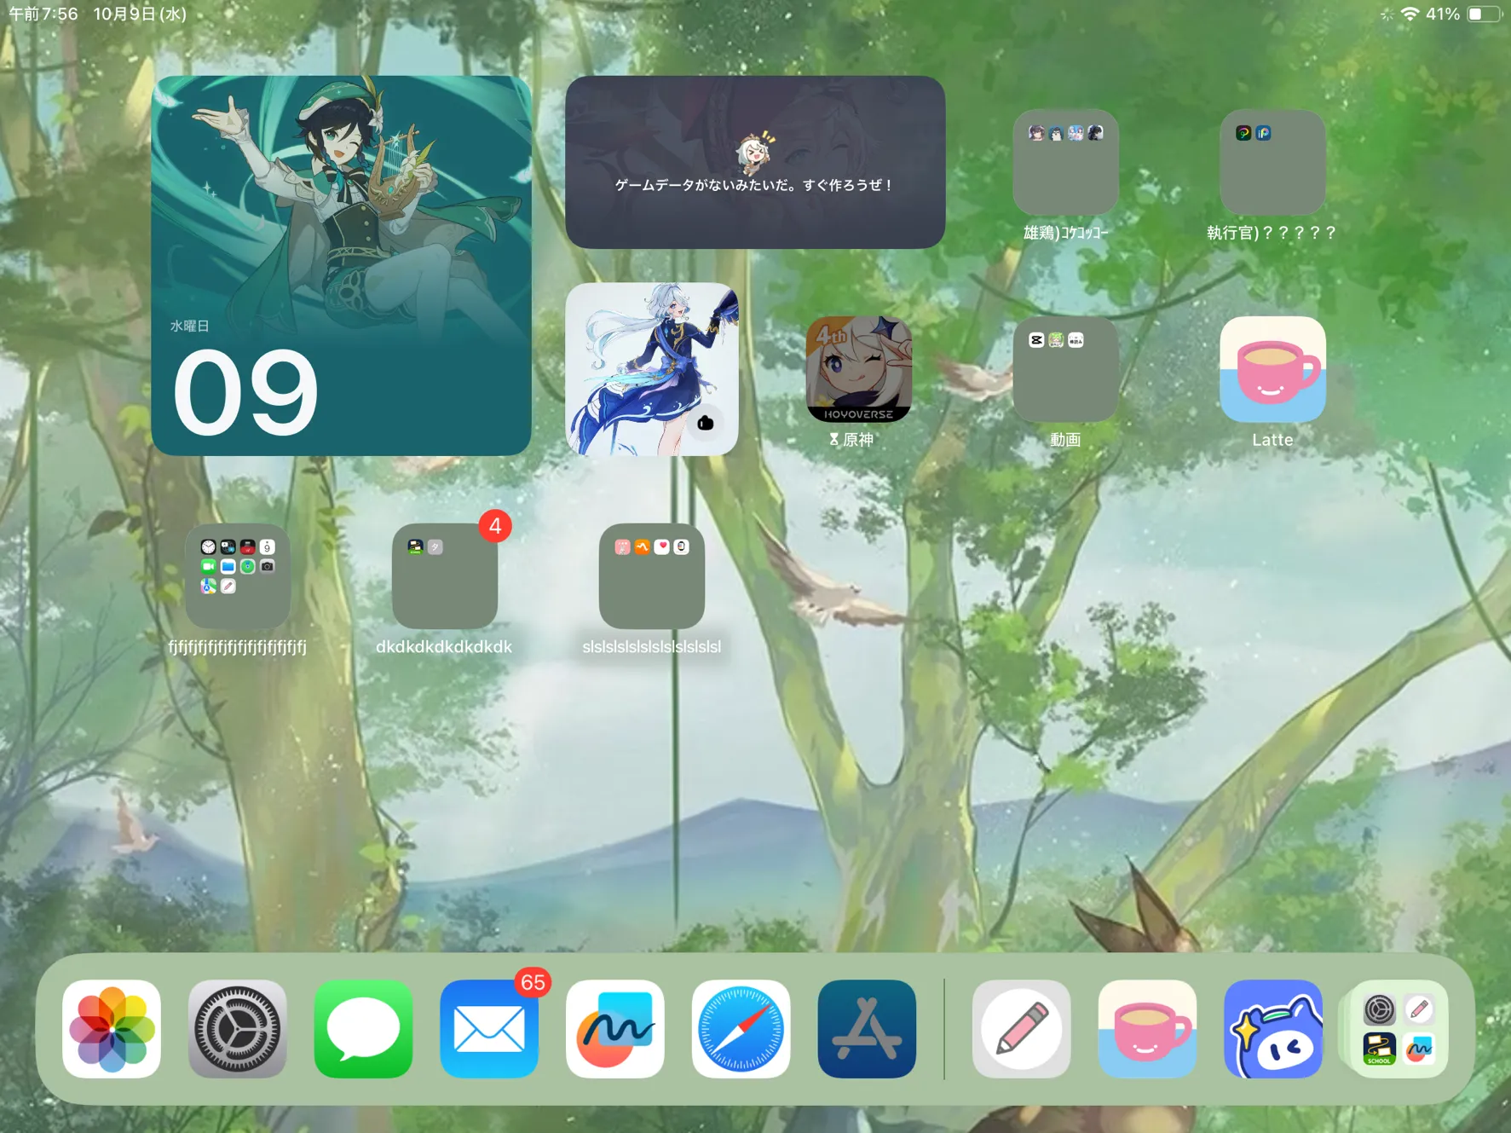Open the Settings gear in the dock
Image resolution: width=1511 pixels, height=1133 pixels.
click(238, 1028)
